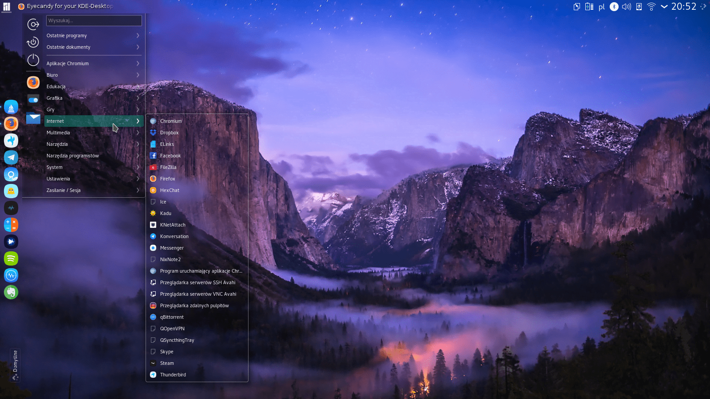Screen dimensions: 710x399
Task: Click the volume icon in the panel
Action: [627, 7]
